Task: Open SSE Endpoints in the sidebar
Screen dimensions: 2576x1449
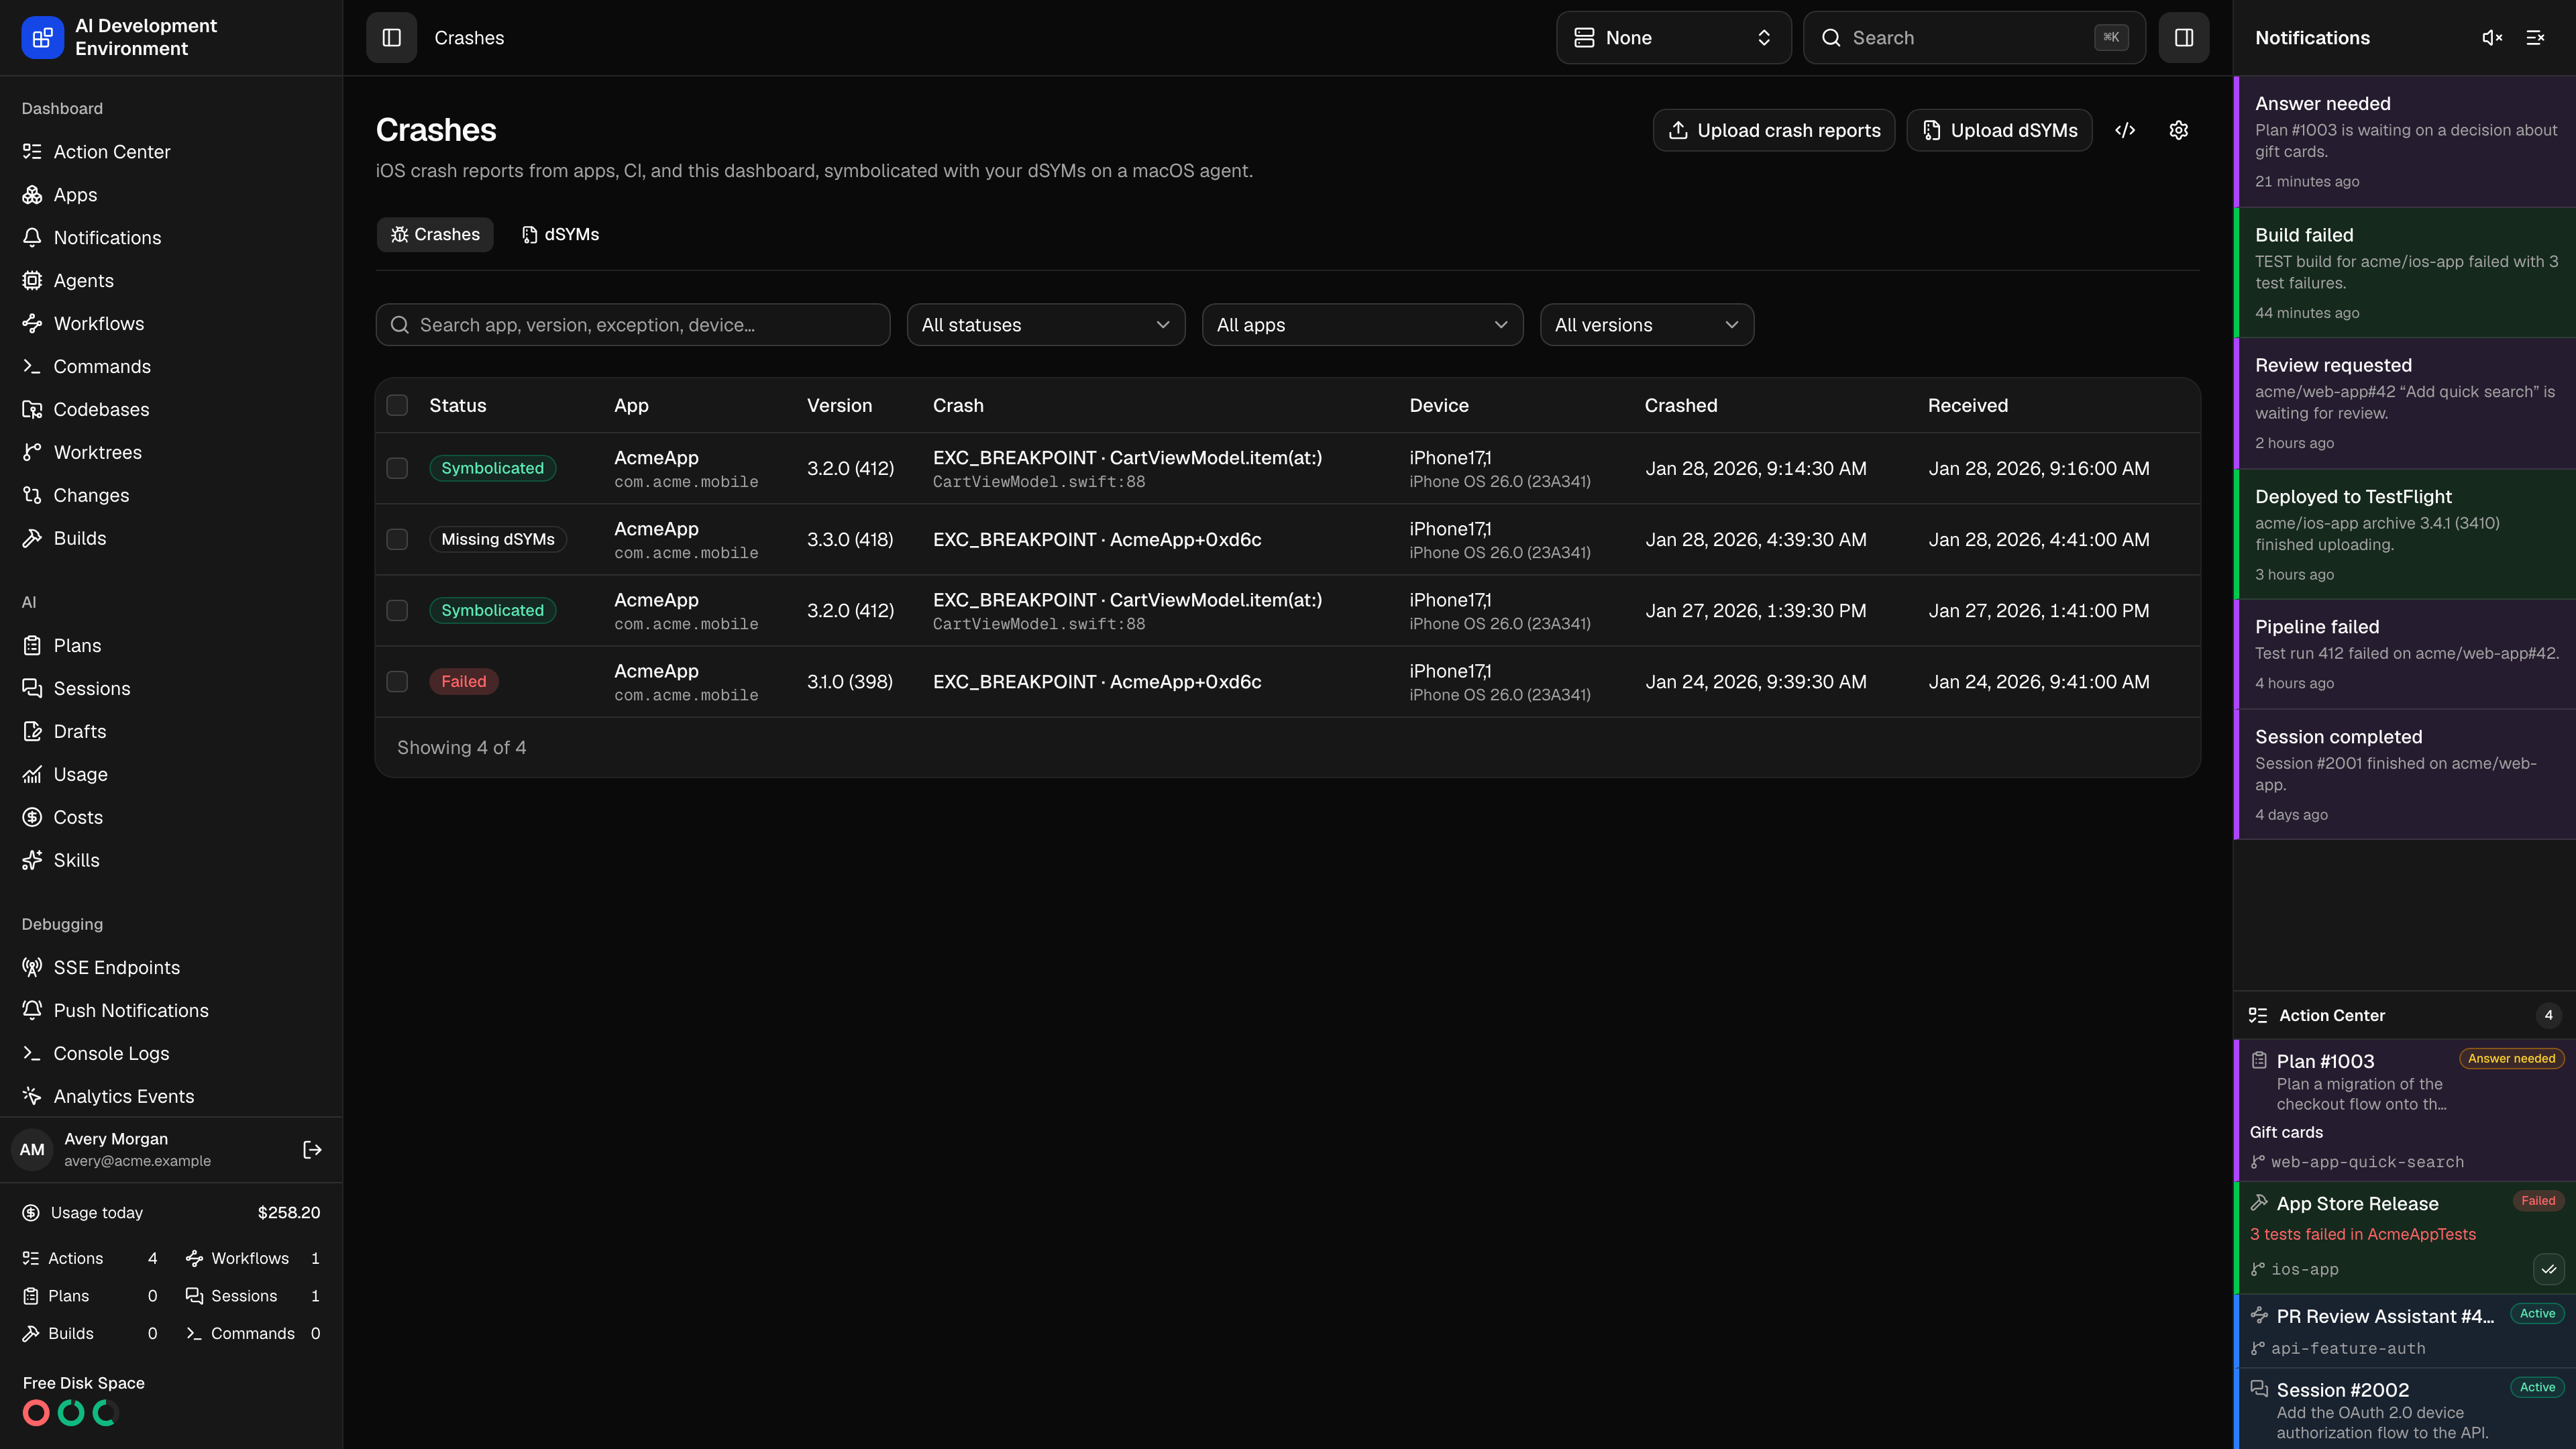Action: coord(171,968)
